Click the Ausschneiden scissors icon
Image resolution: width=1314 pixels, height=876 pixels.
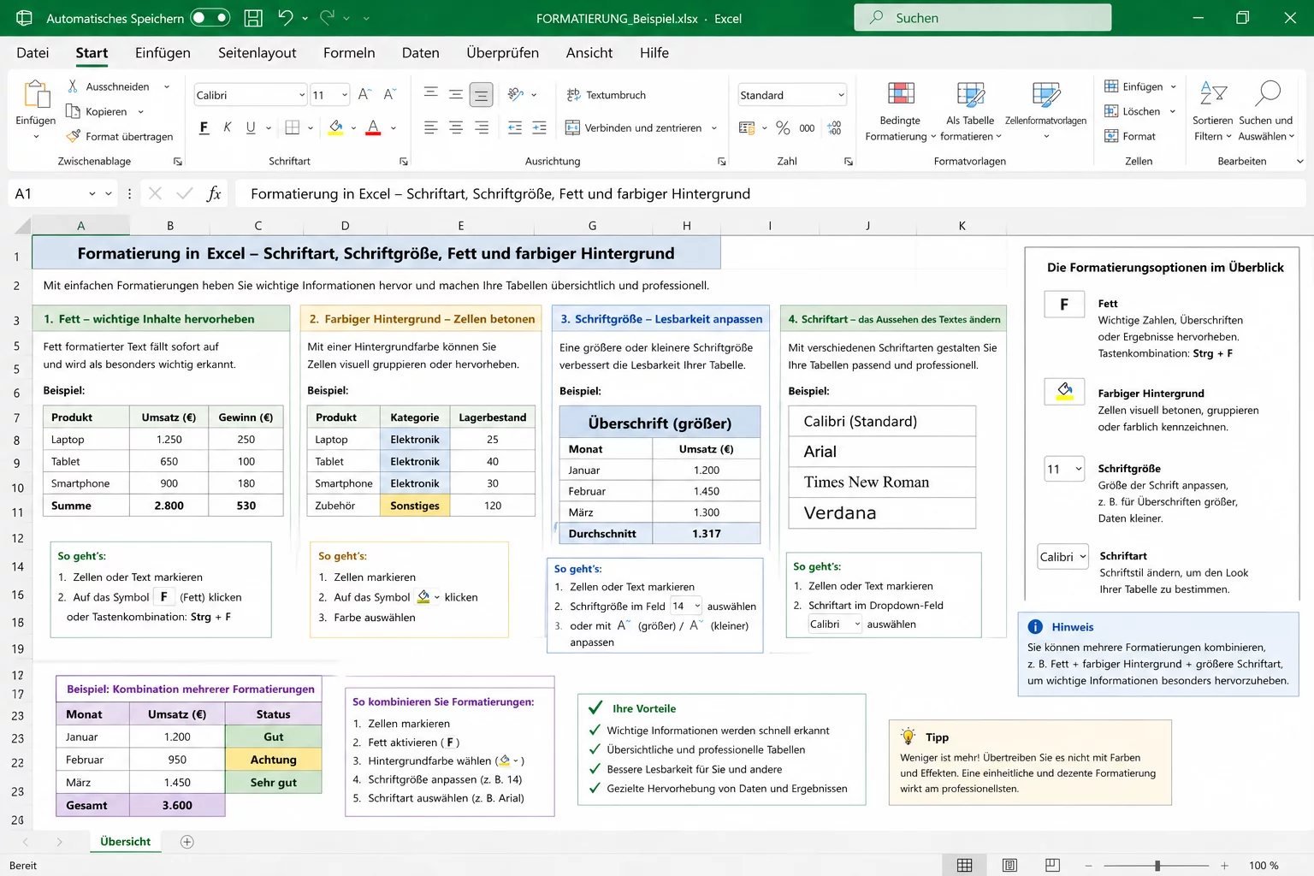pyautogui.click(x=73, y=86)
